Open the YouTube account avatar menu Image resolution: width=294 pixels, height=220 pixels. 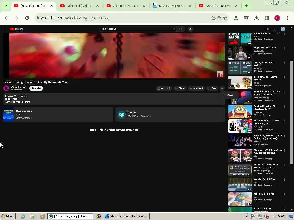pos(283,29)
